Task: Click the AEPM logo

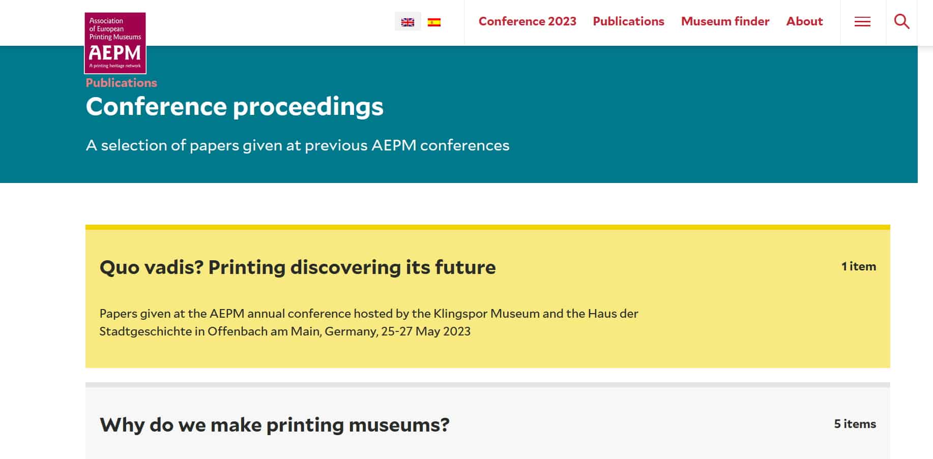Action: pyautogui.click(x=115, y=43)
